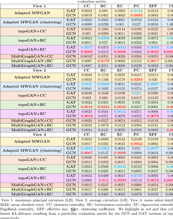Image resolution: width=173 pixels, height=219 pixels.
Task: Select the View 2 section header
Action: point(39,70)
